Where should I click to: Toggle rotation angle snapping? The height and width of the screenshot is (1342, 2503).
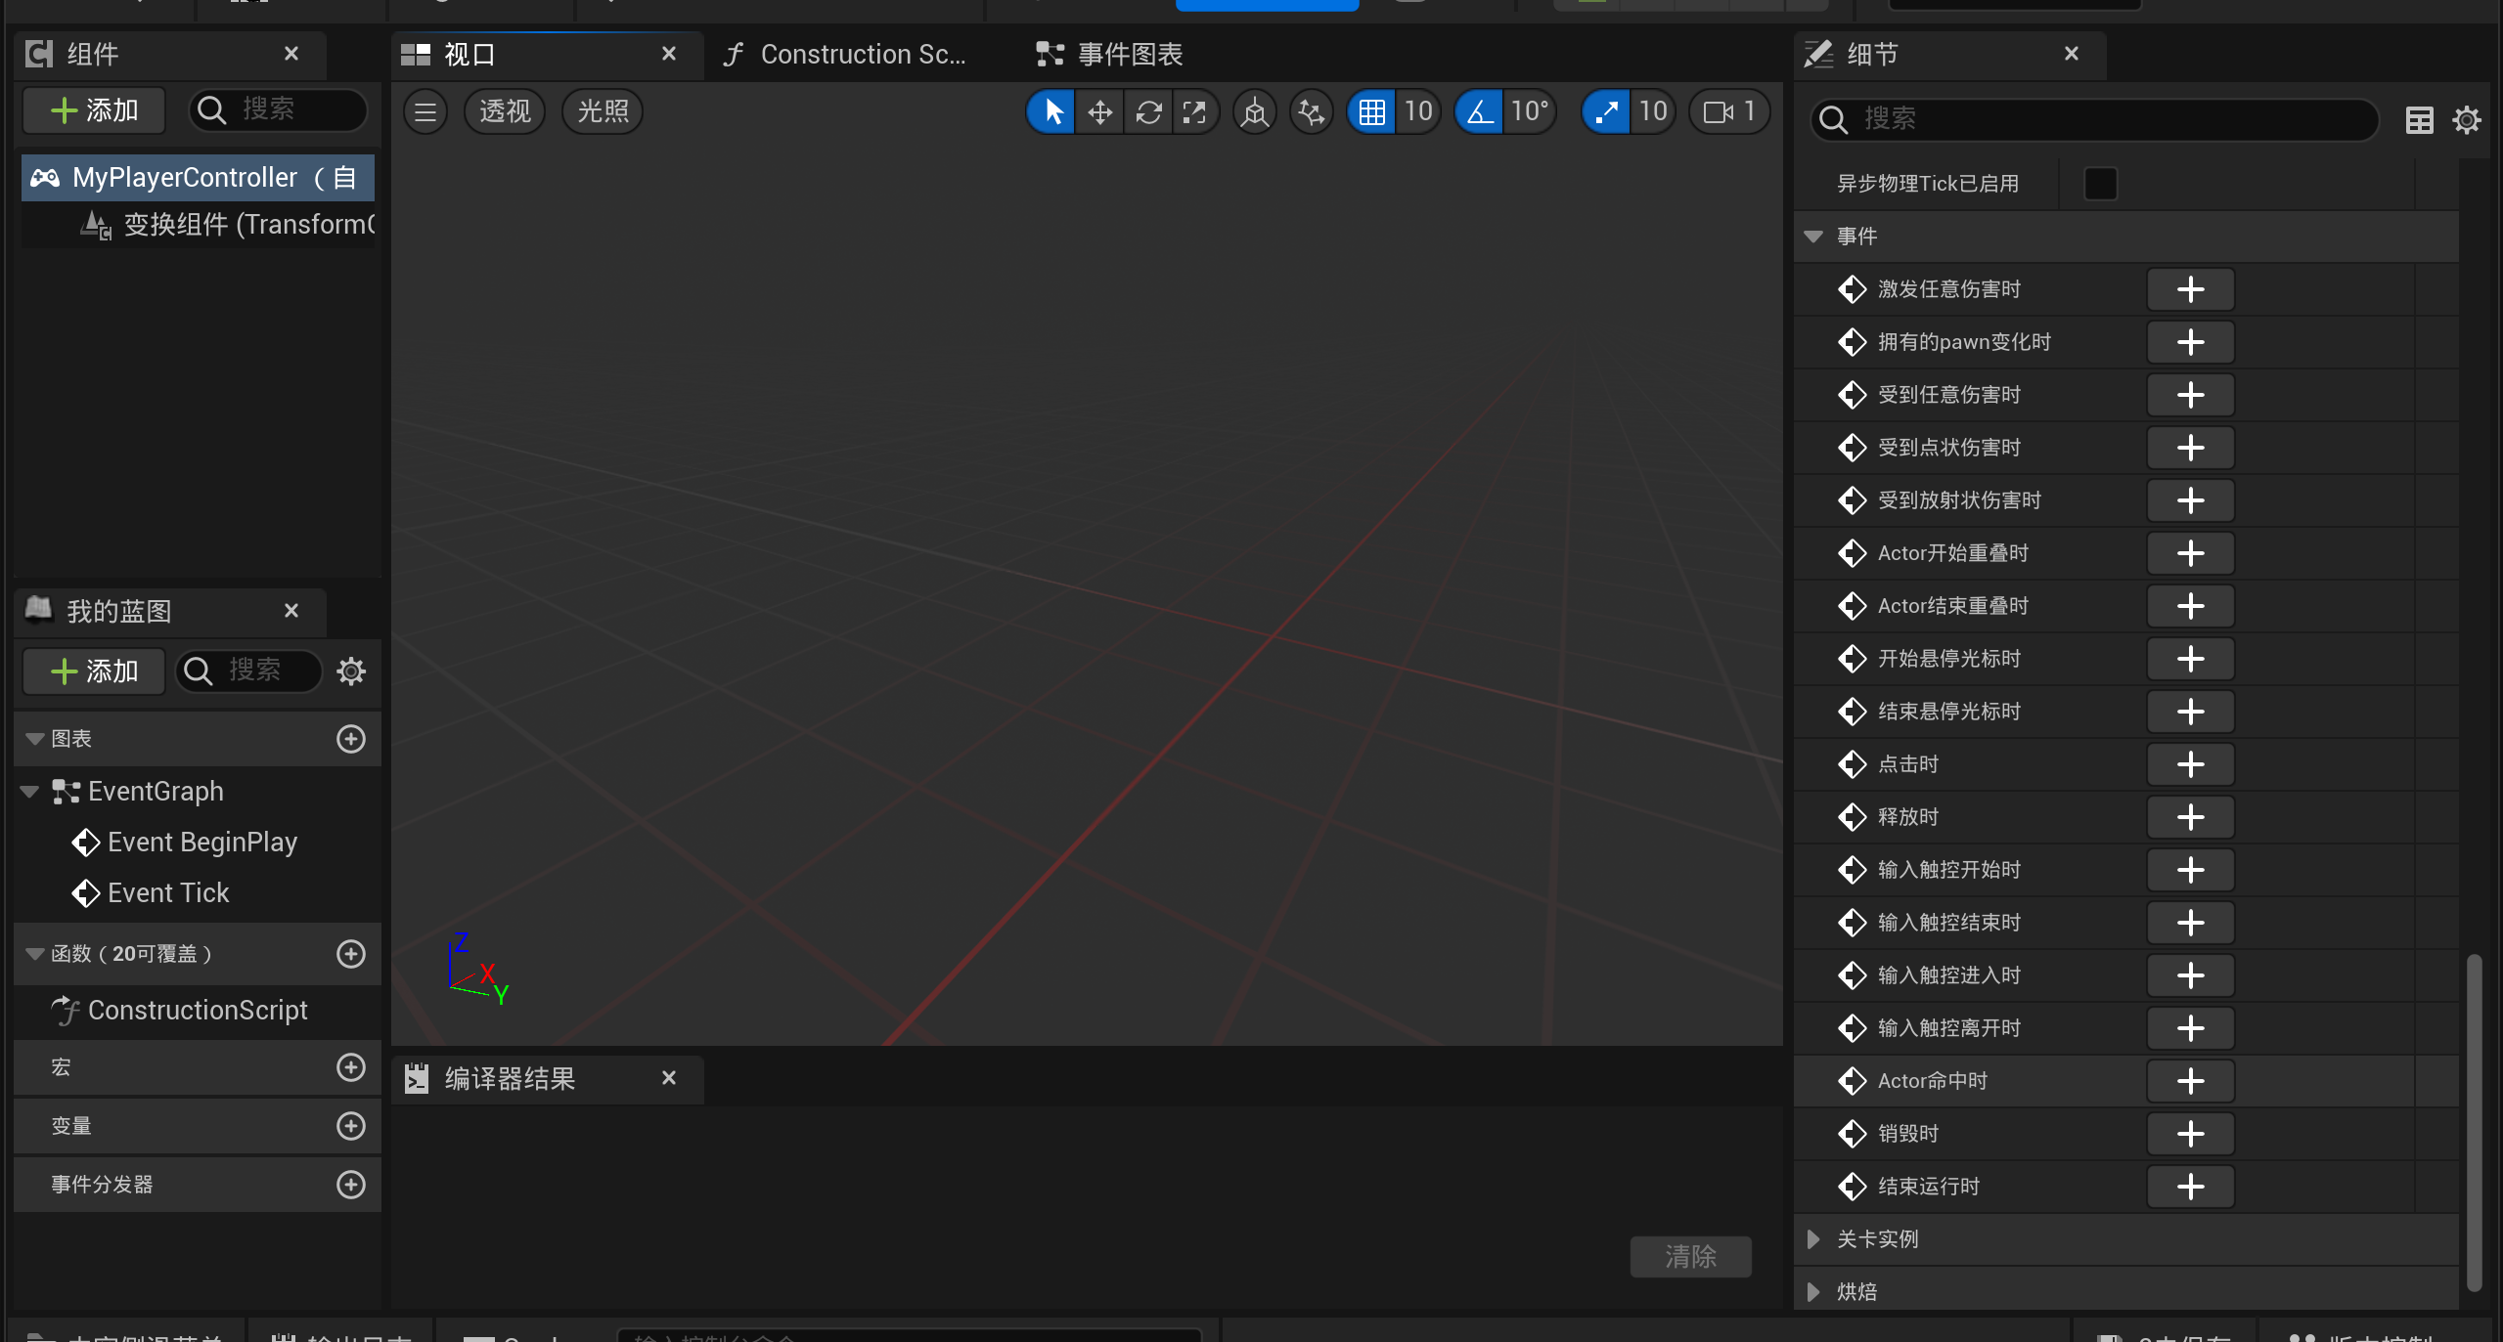pyautogui.click(x=1479, y=111)
